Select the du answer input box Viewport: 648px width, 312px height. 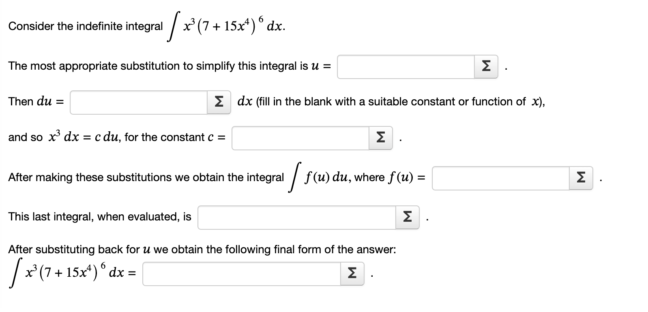tap(140, 103)
